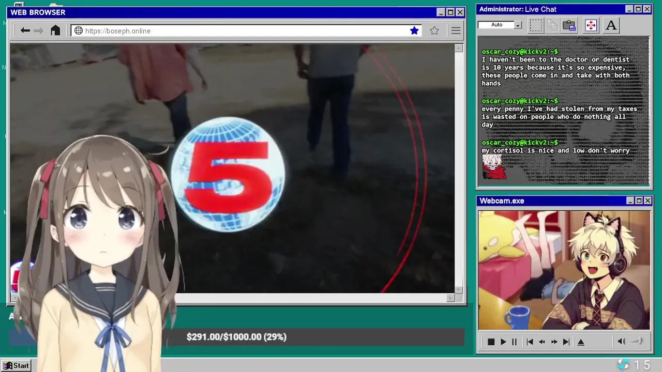Close the Web Browser window
Viewport: 662px width, 372px height.
pyautogui.click(x=460, y=12)
